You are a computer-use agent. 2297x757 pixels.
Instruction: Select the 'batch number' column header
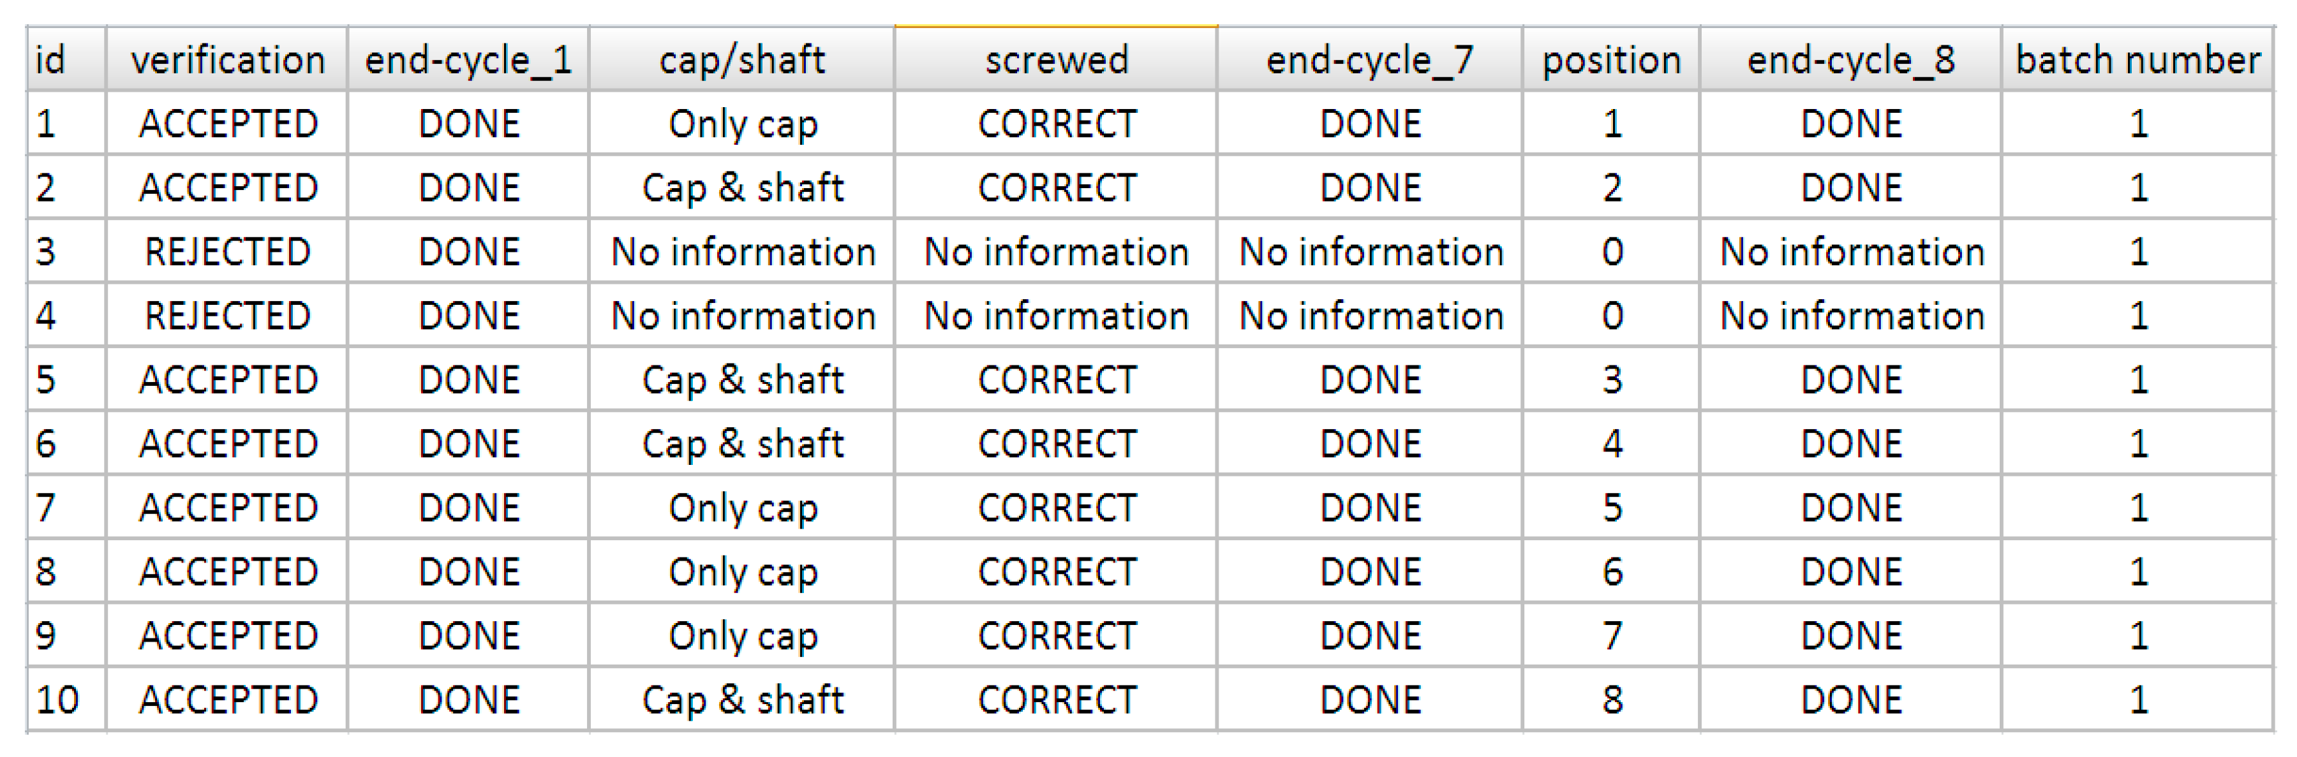[x=2137, y=60]
